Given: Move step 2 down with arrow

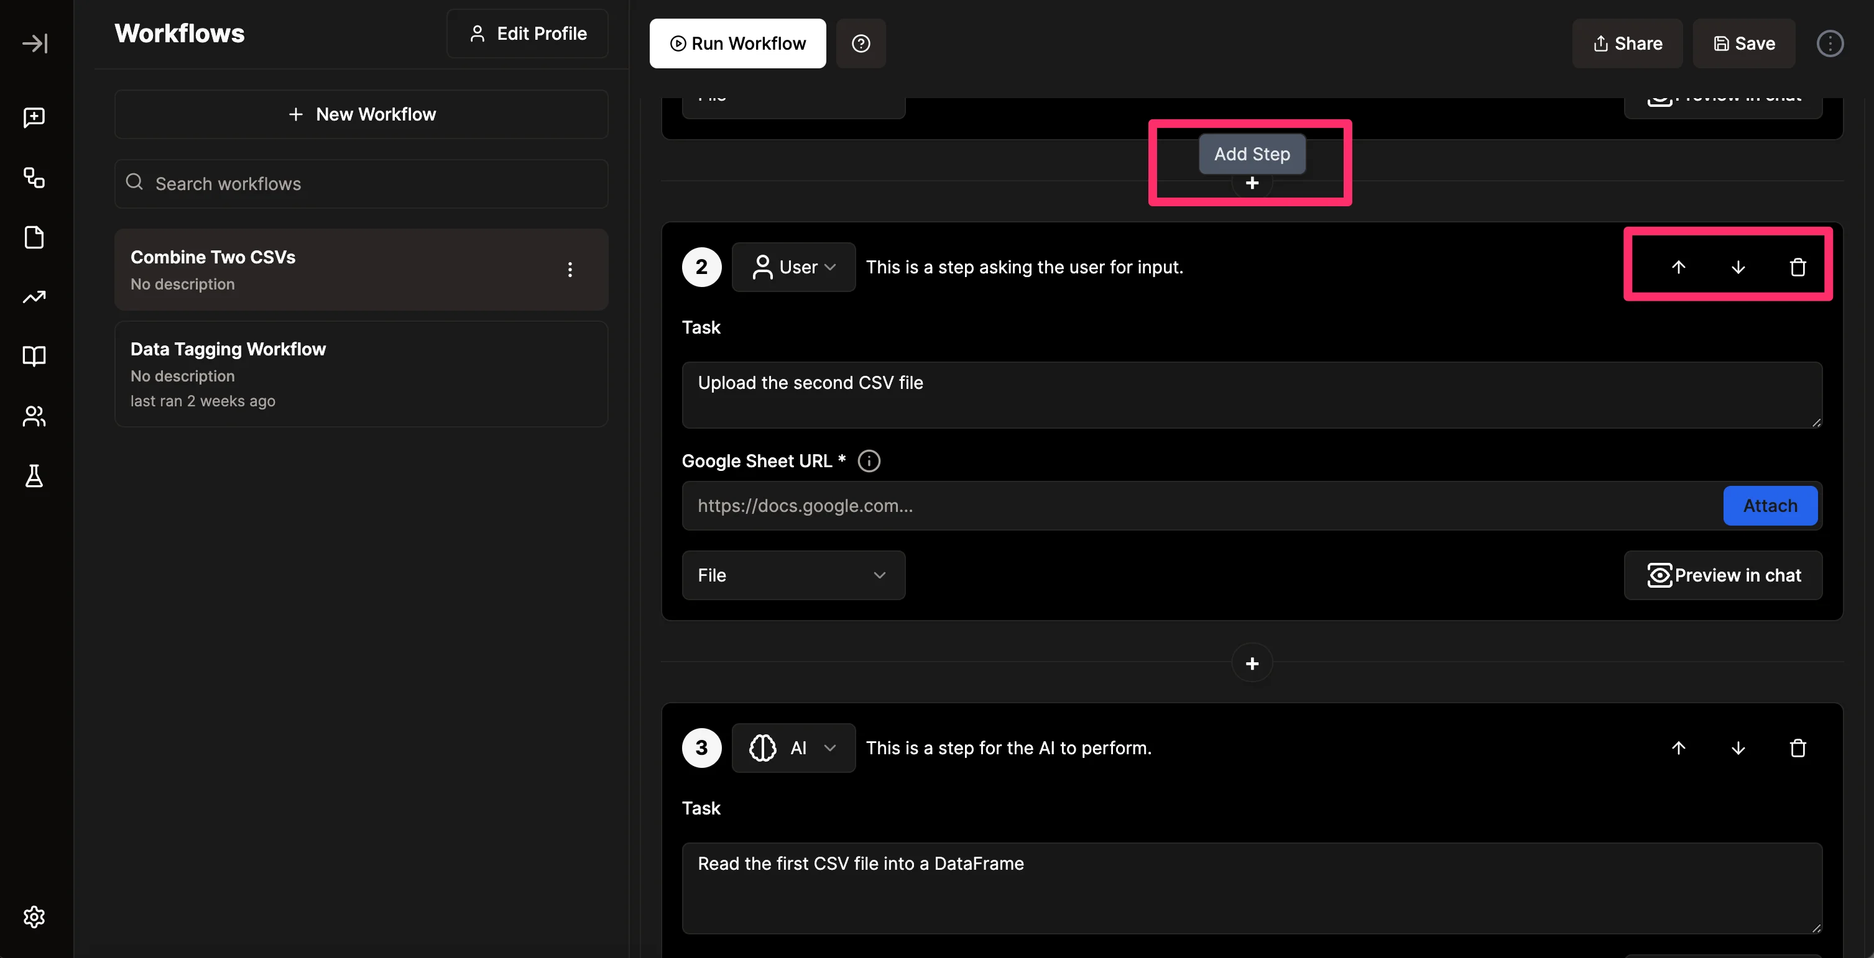Looking at the screenshot, I should [1738, 268].
